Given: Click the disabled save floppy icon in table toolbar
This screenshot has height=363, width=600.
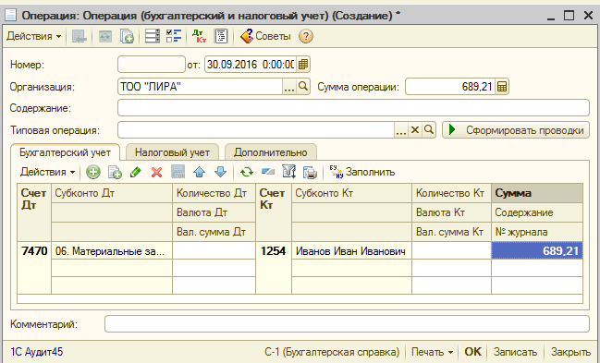Looking at the screenshot, I should [178, 172].
